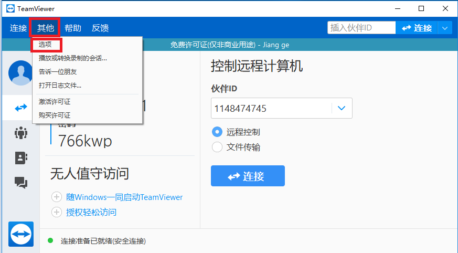Maximize the TeamViewer window
The width and height of the screenshot is (458, 253).
[x=421, y=8]
